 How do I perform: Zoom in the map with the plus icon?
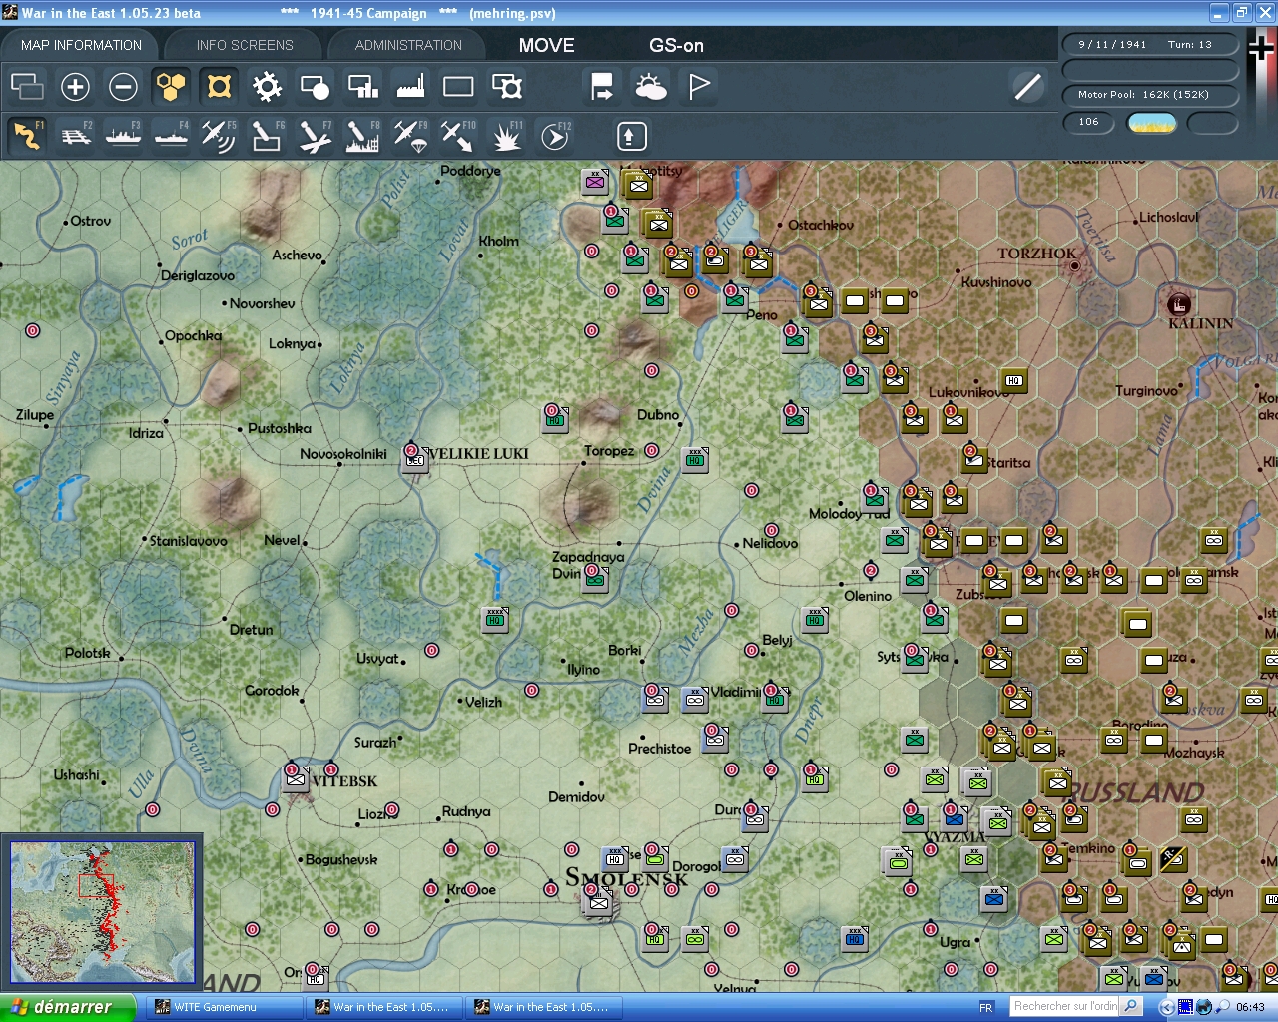click(75, 87)
